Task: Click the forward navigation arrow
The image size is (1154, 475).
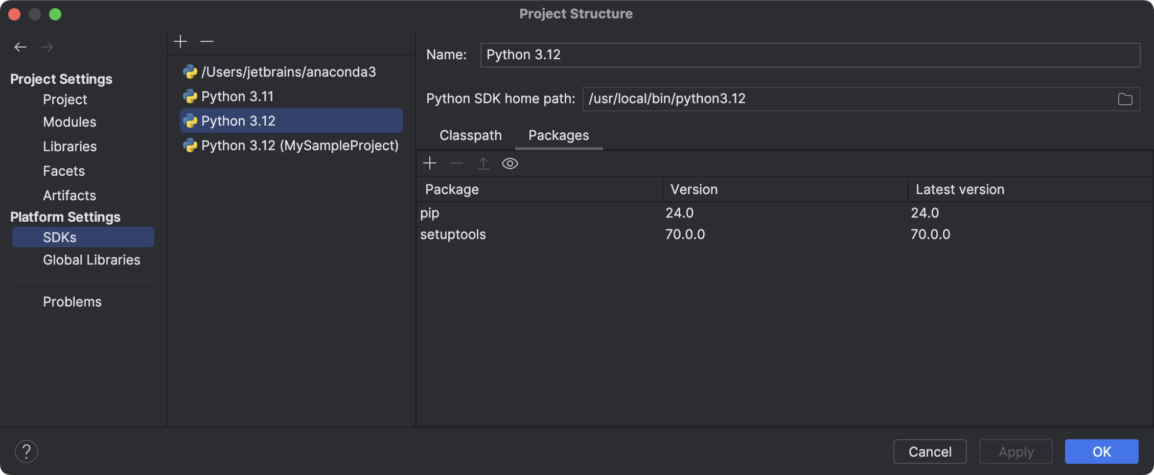Action: tap(47, 46)
